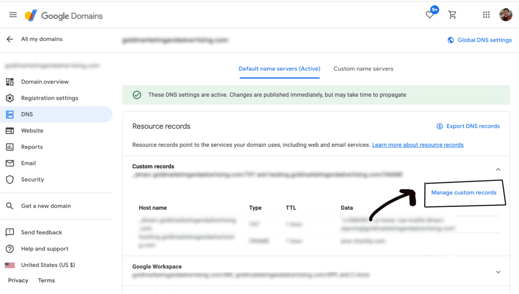The width and height of the screenshot is (519, 294).
Task: Collapse the Custom records section
Action: tap(498, 169)
